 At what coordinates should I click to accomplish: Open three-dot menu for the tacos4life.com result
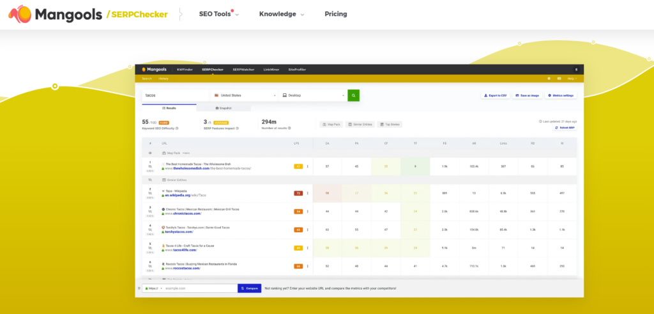point(308,247)
